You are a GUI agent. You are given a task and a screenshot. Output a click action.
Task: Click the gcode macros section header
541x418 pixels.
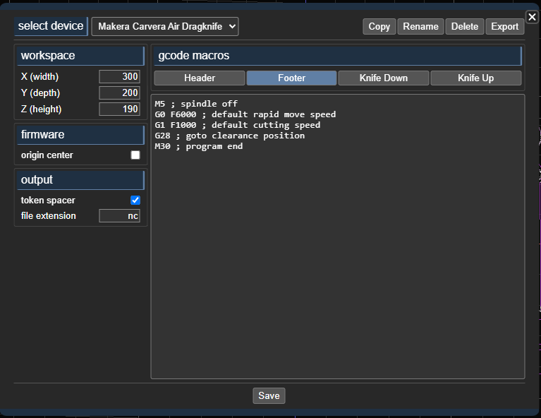pyautogui.click(x=336, y=55)
